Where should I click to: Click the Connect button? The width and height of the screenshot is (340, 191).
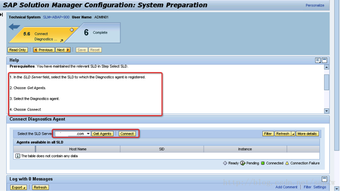[x=127, y=134]
